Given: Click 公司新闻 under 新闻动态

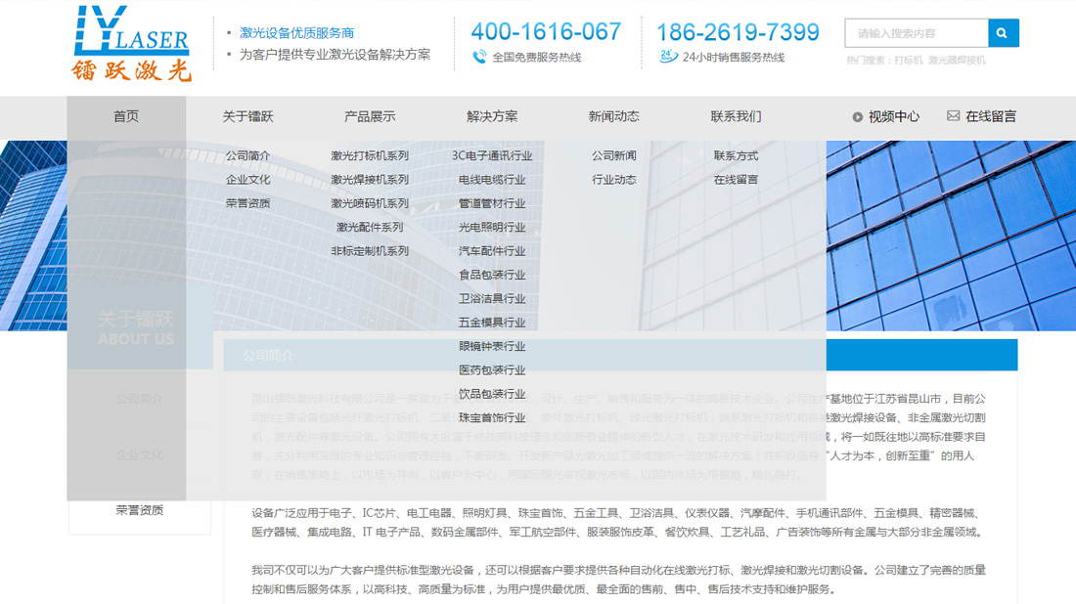Looking at the screenshot, I should [x=611, y=154].
